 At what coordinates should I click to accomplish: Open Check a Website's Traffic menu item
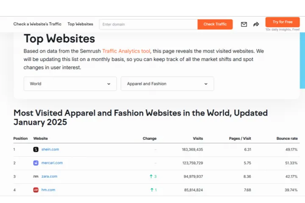tap(37, 24)
